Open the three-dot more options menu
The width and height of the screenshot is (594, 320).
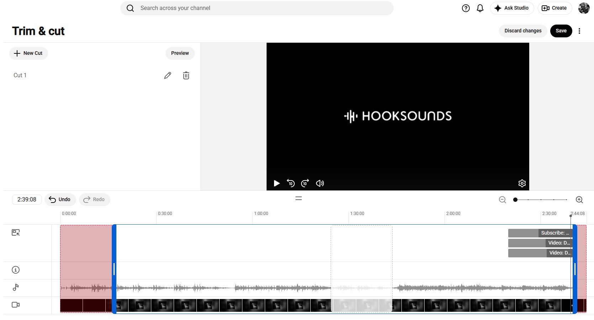[x=579, y=31]
